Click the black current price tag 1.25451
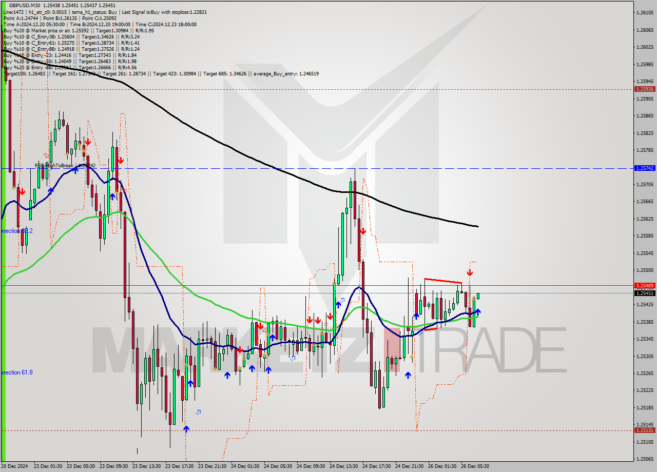657x472 pixels. click(x=645, y=293)
